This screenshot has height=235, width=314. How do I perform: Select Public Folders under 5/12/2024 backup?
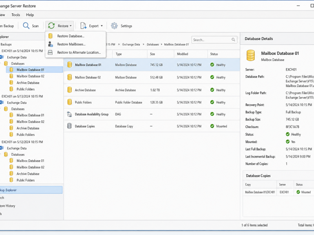26,180
